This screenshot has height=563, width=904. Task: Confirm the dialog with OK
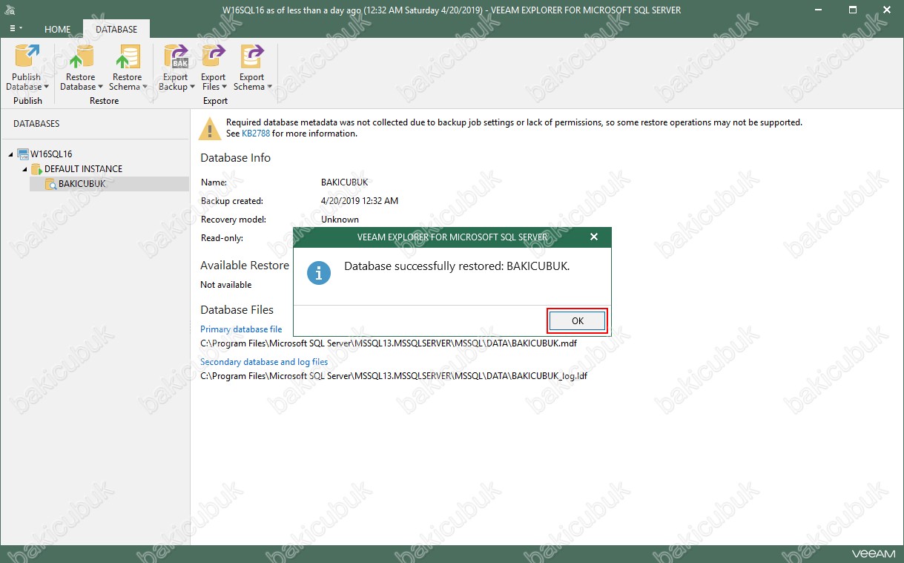(578, 321)
